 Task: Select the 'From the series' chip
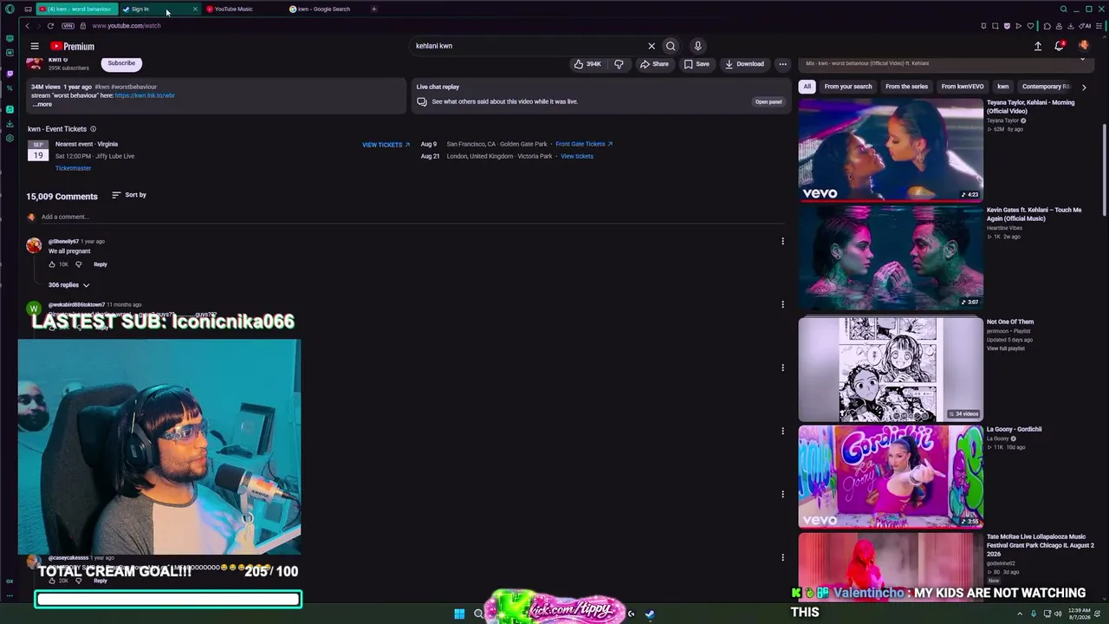point(906,87)
